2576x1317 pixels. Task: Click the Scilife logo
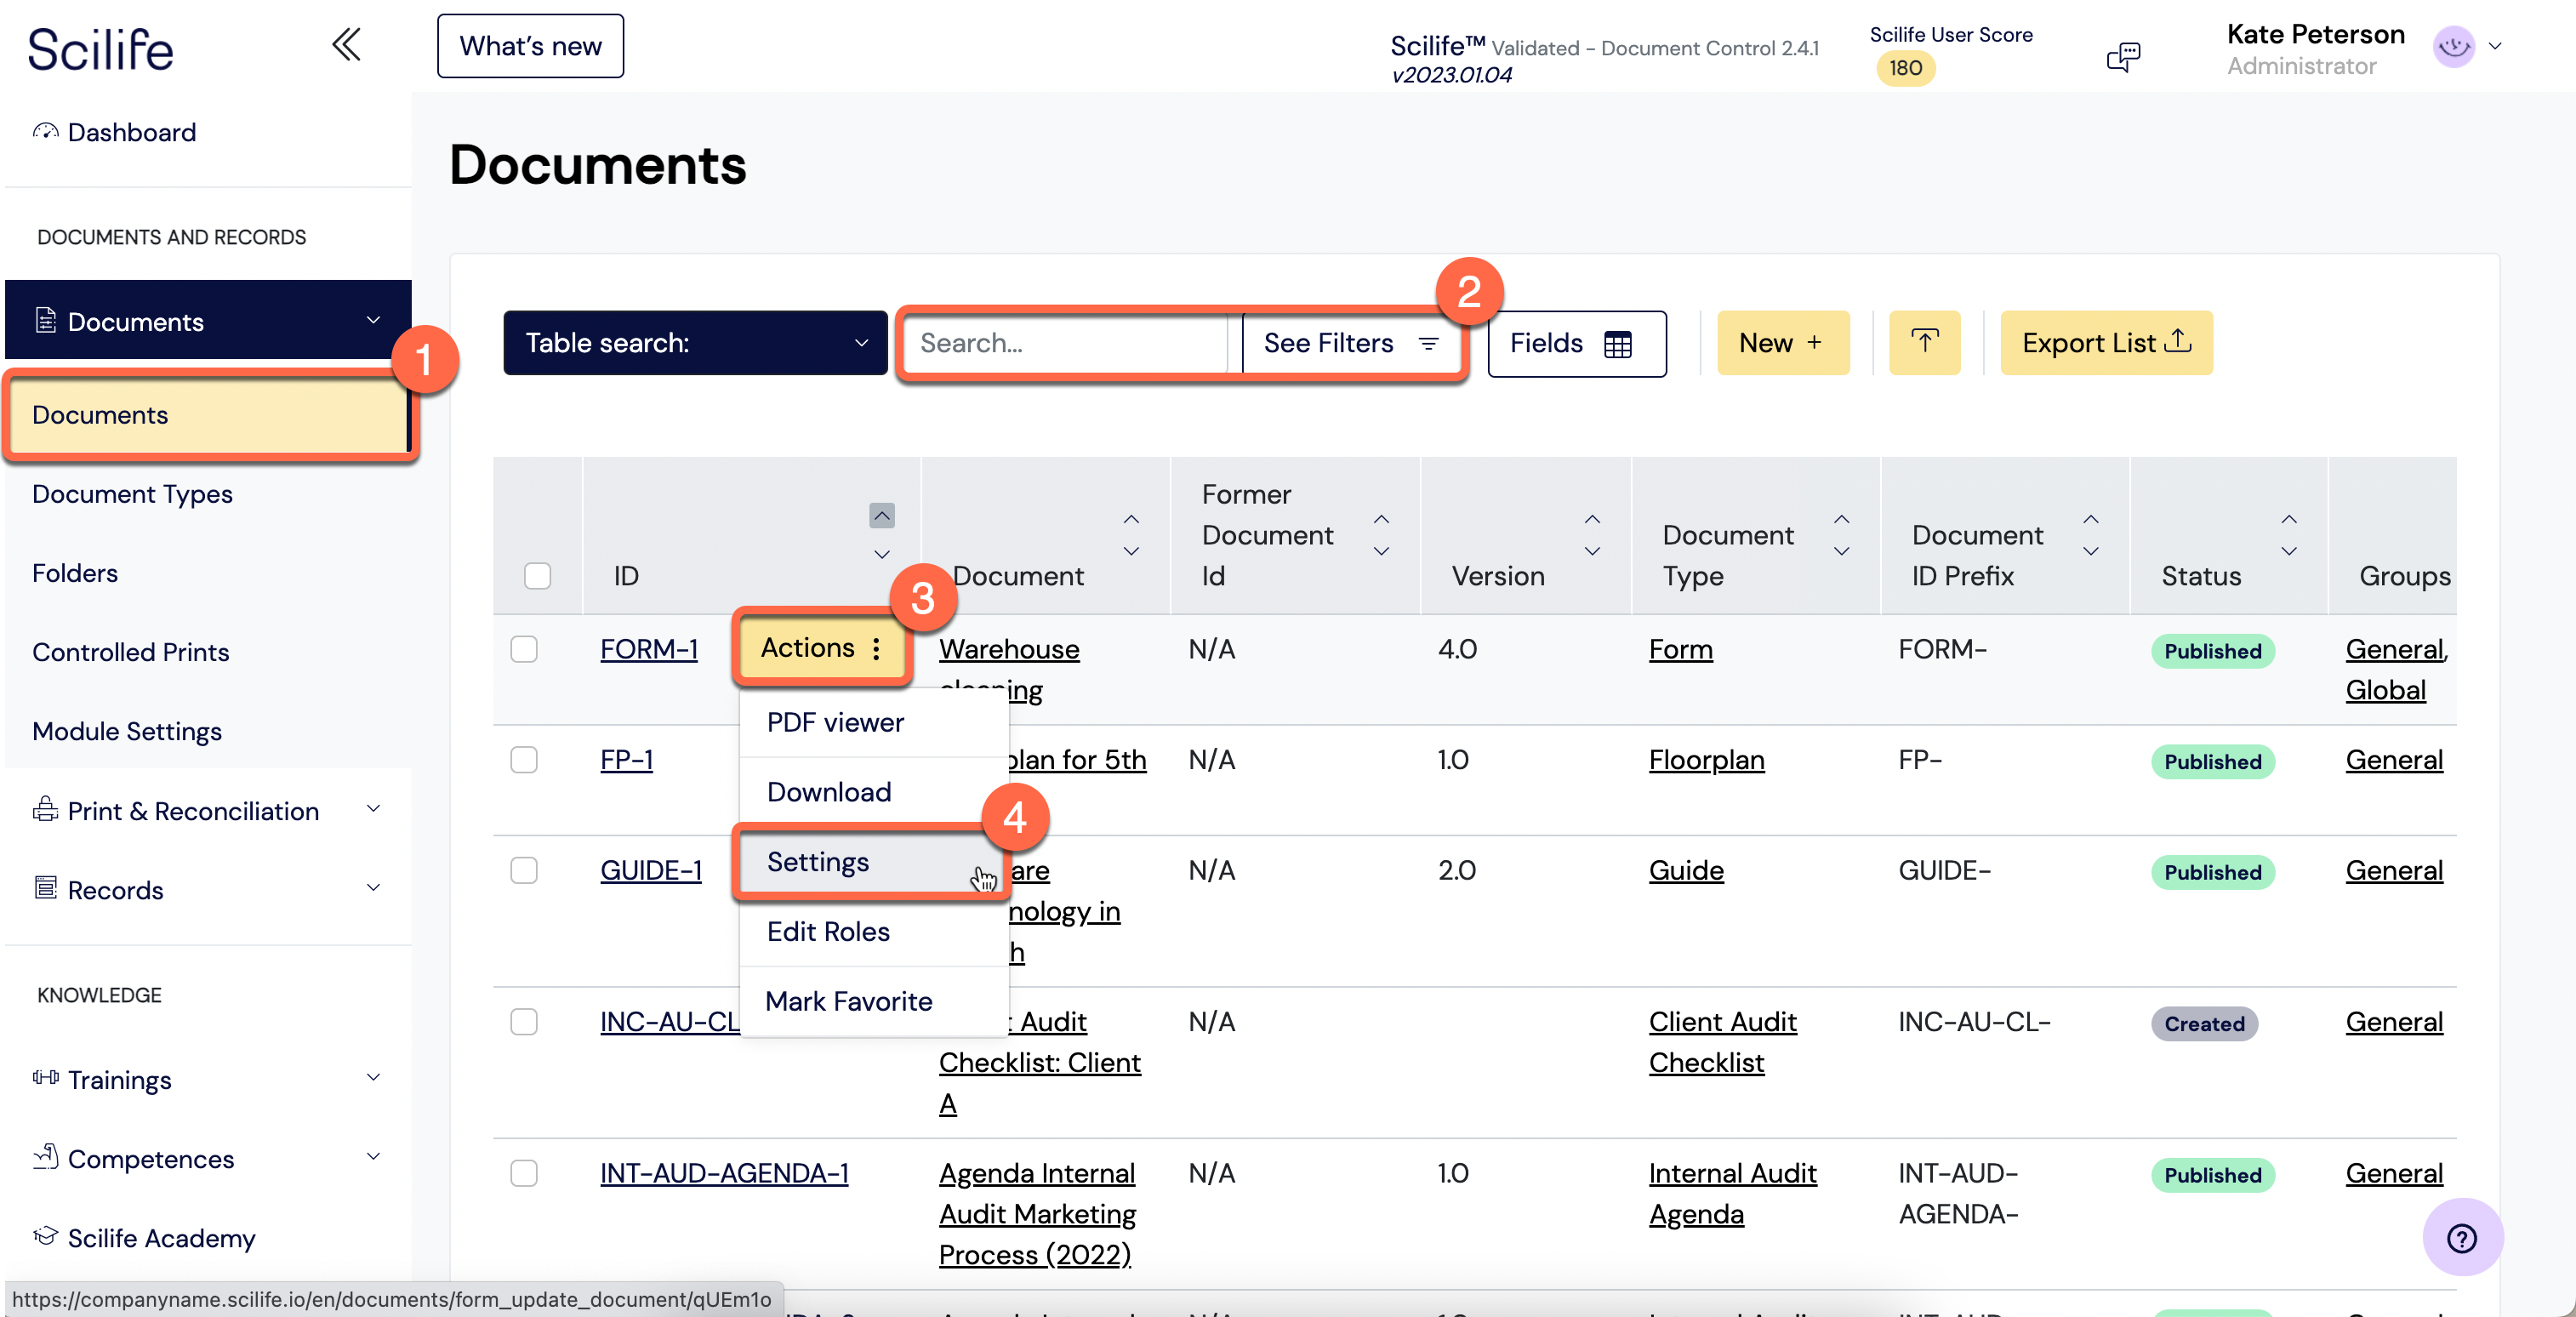(100, 49)
